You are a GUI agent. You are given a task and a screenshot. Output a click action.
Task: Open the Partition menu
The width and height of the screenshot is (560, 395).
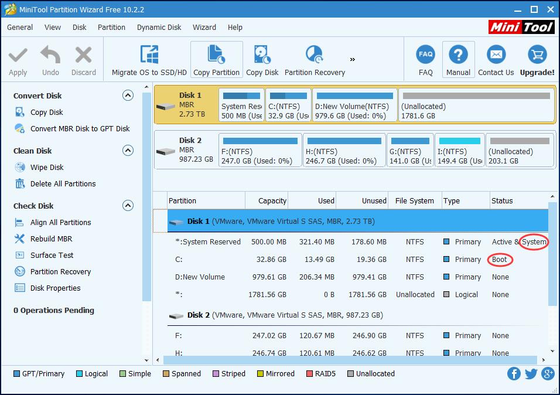coord(111,27)
